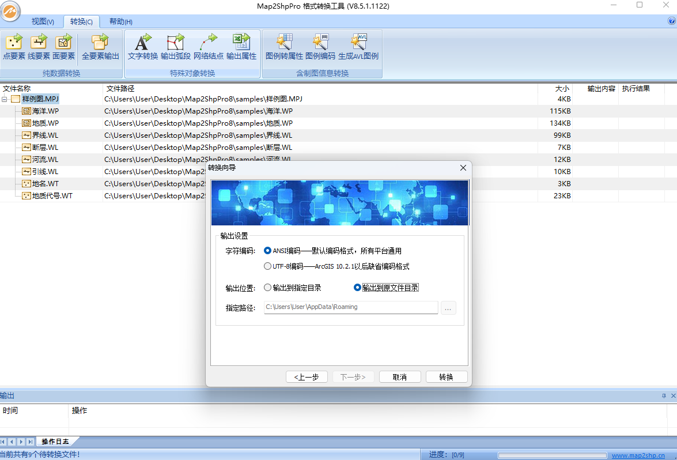Image resolution: width=677 pixels, height=460 pixels.
Task: Click the 134KB size cell
Action: pyautogui.click(x=561, y=123)
